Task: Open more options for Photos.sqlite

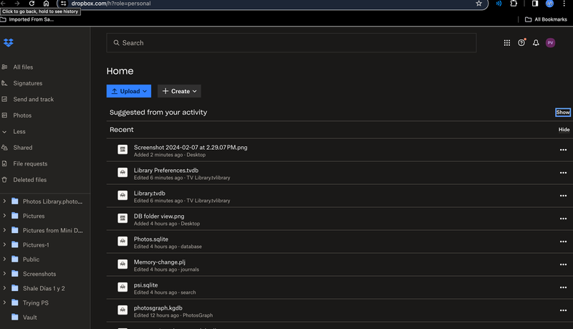Action: (x=563, y=242)
